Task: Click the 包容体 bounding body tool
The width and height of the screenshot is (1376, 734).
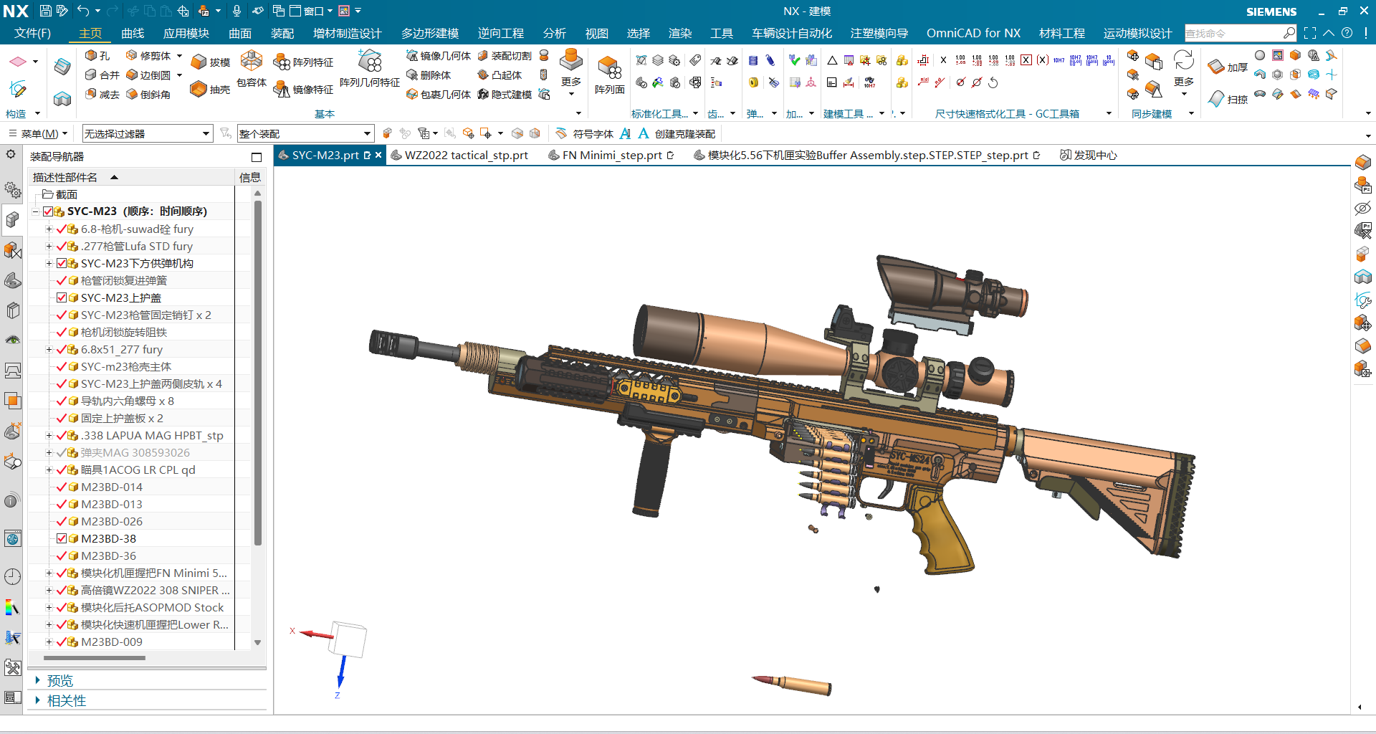Action: pyautogui.click(x=252, y=70)
